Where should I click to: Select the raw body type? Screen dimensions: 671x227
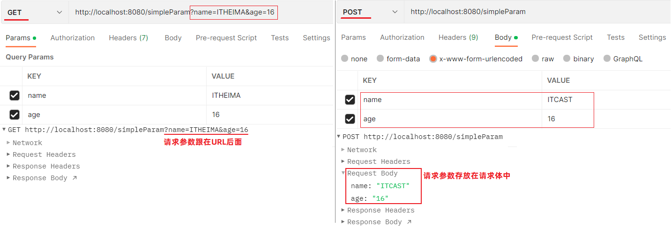(x=536, y=59)
